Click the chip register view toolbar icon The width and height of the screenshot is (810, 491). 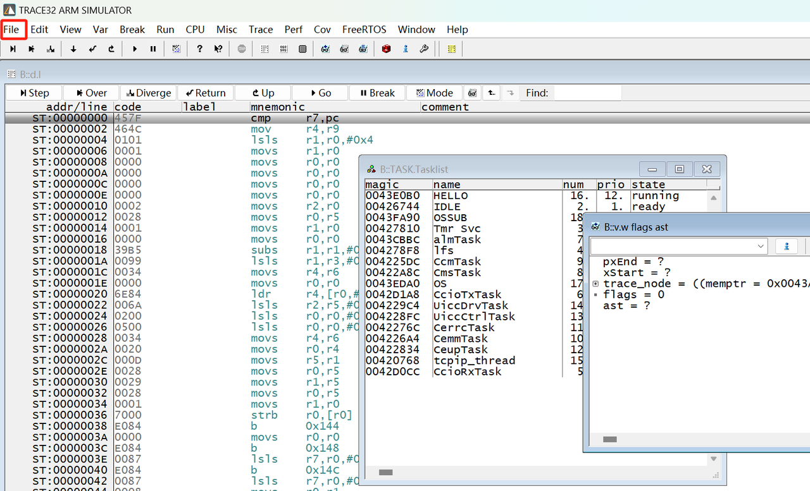[302, 49]
